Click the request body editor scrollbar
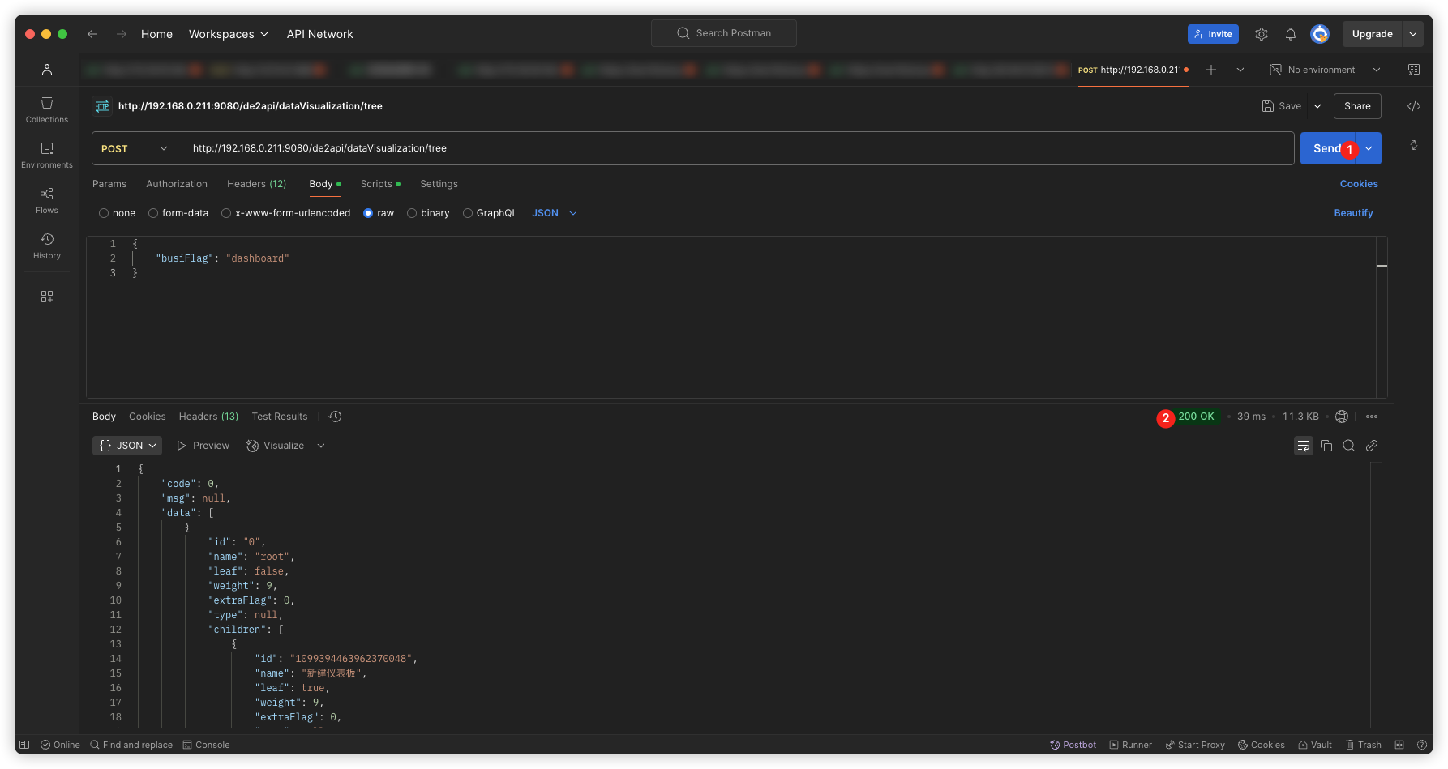Viewport: 1448px width, 769px height. click(1382, 316)
